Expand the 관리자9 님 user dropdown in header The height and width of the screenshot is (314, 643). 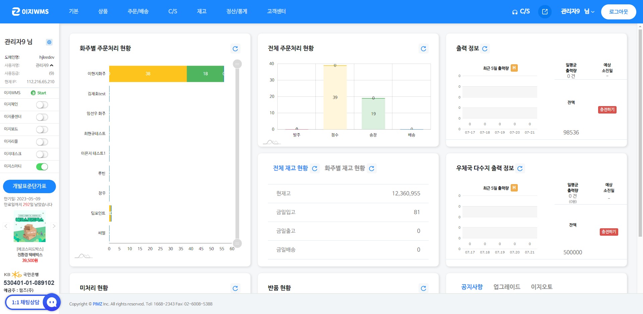tap(577, 12)
